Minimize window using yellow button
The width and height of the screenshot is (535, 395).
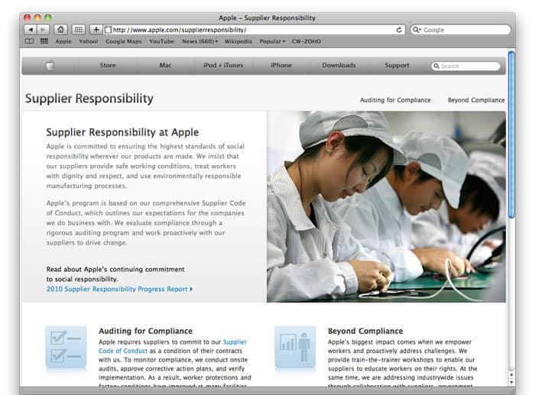tap(37, 18)
